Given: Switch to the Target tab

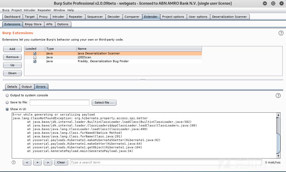Looking at the screenshot, I should coord(30,17).
